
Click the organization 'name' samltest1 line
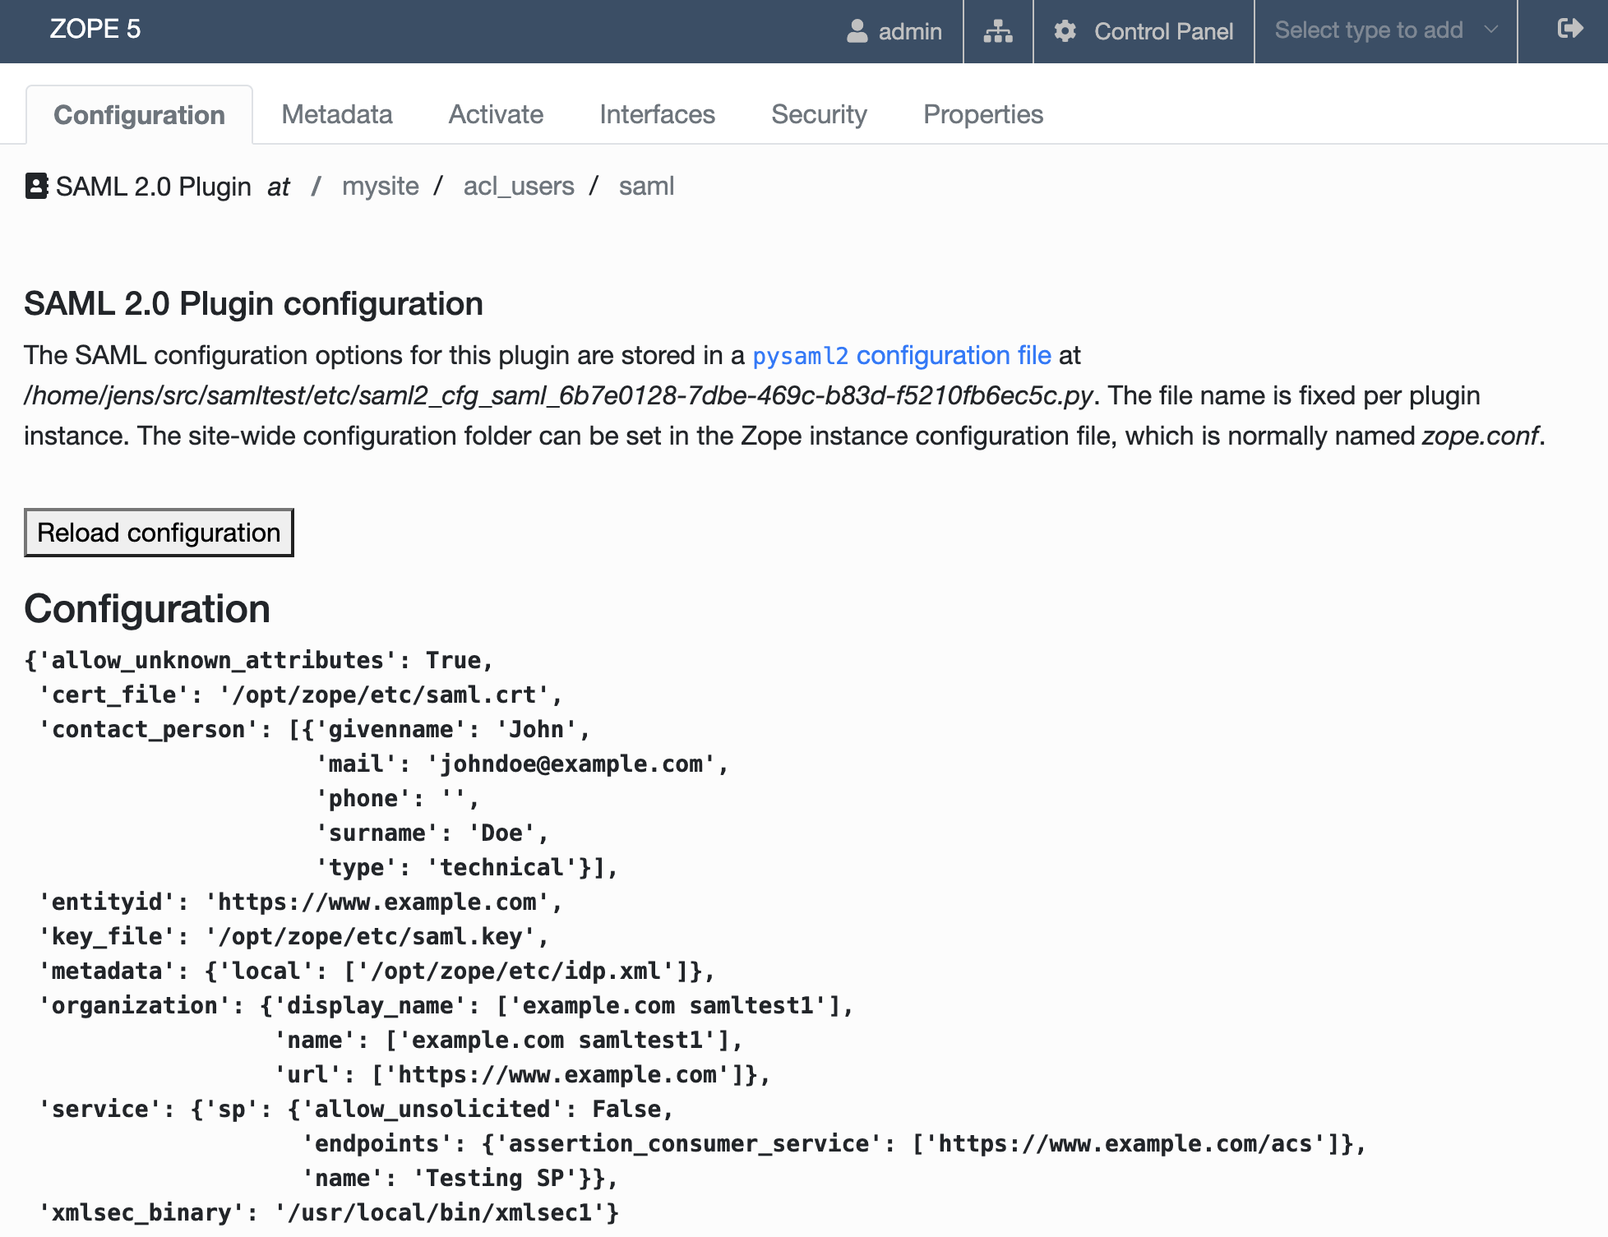tap(508, 1041)
